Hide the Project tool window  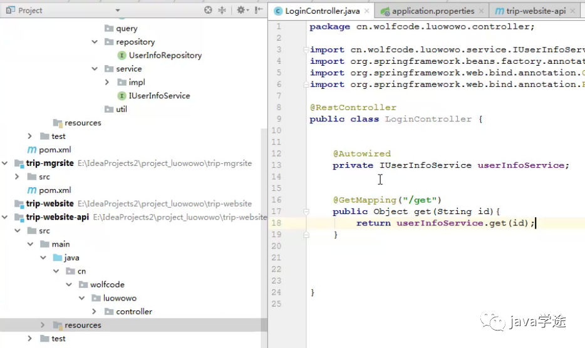[259, 10]
